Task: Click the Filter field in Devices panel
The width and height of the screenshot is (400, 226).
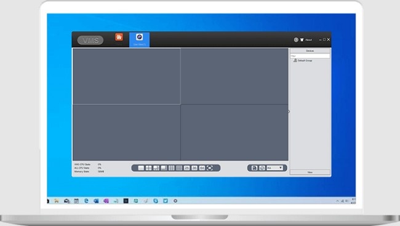Action: pos(310,56)
